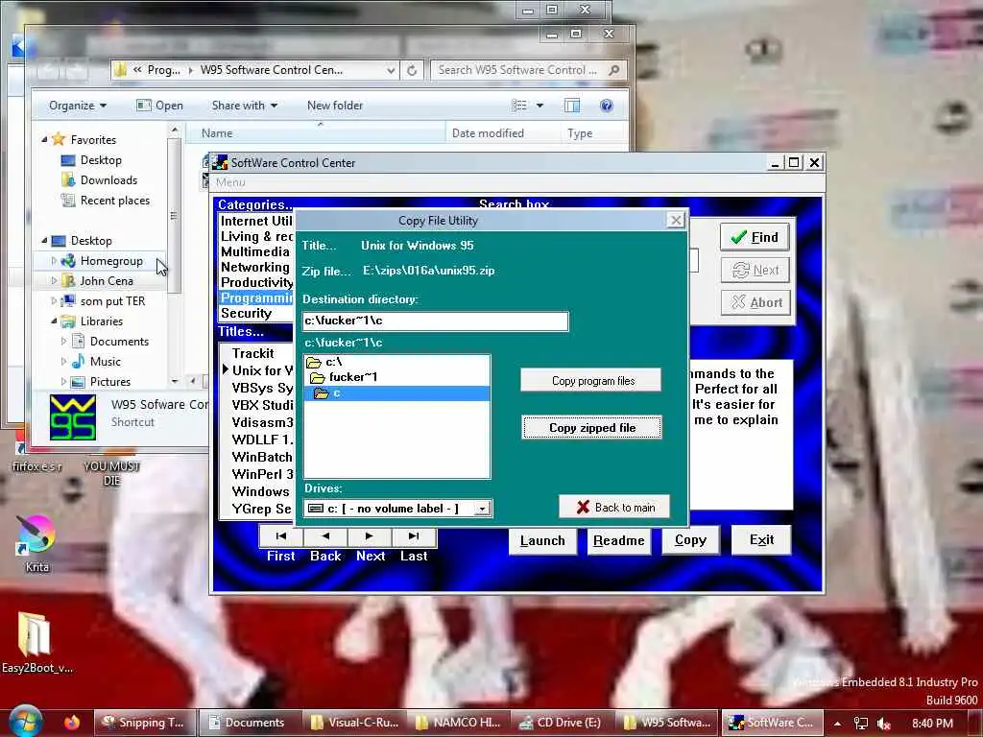Click New folder in Explorer
The width and height of the screenshot is (983, 737).
click(335, 106)
